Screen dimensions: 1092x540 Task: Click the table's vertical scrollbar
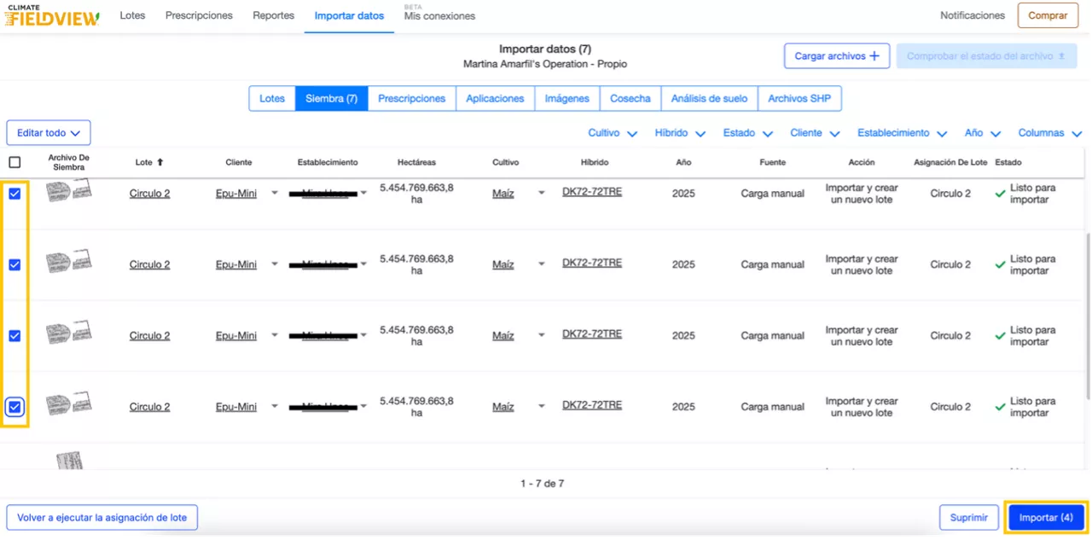(1087, 316)
